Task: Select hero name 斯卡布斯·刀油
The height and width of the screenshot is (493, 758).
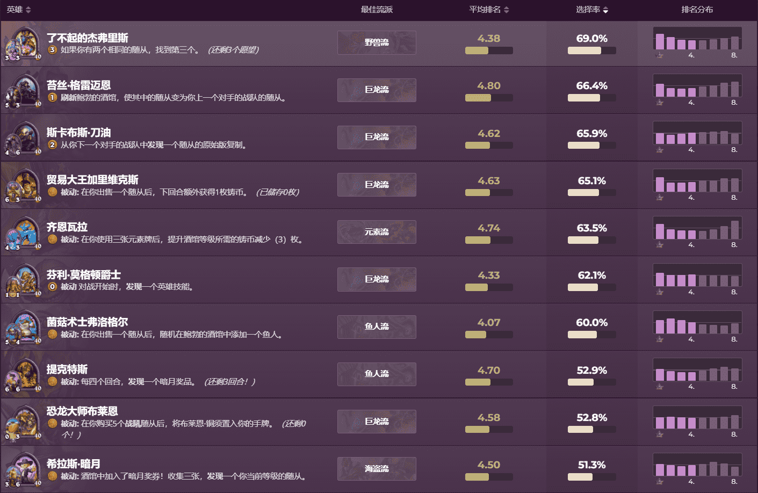Action: tap(78, 133)
